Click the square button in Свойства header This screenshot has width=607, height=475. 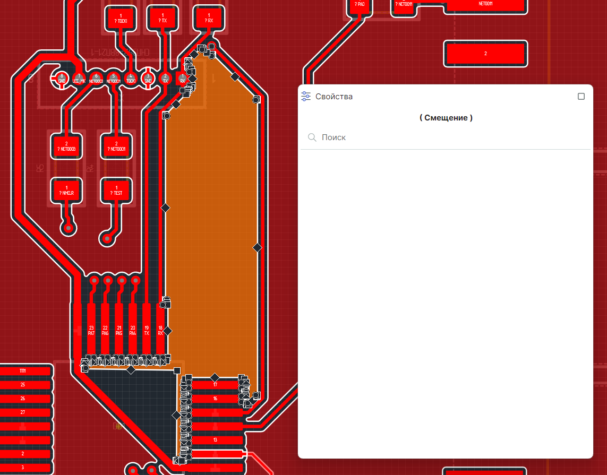pos(581,96)
